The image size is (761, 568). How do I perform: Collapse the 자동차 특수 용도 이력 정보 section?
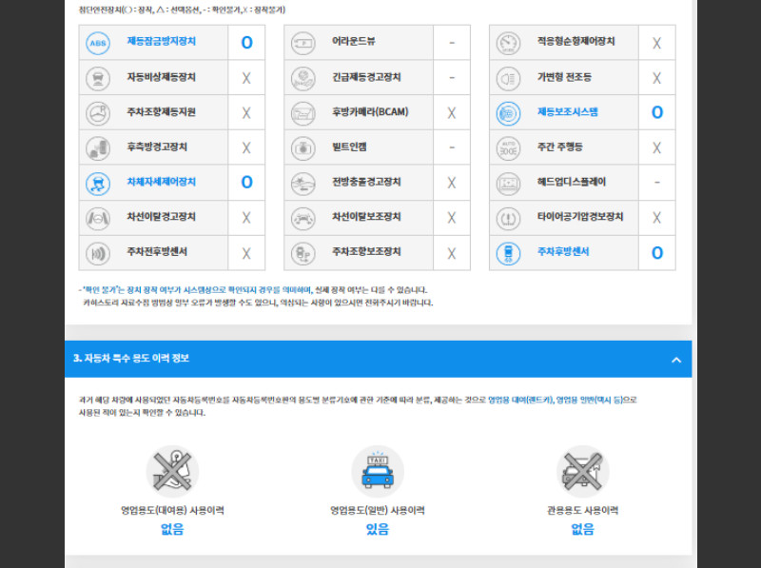676,359
